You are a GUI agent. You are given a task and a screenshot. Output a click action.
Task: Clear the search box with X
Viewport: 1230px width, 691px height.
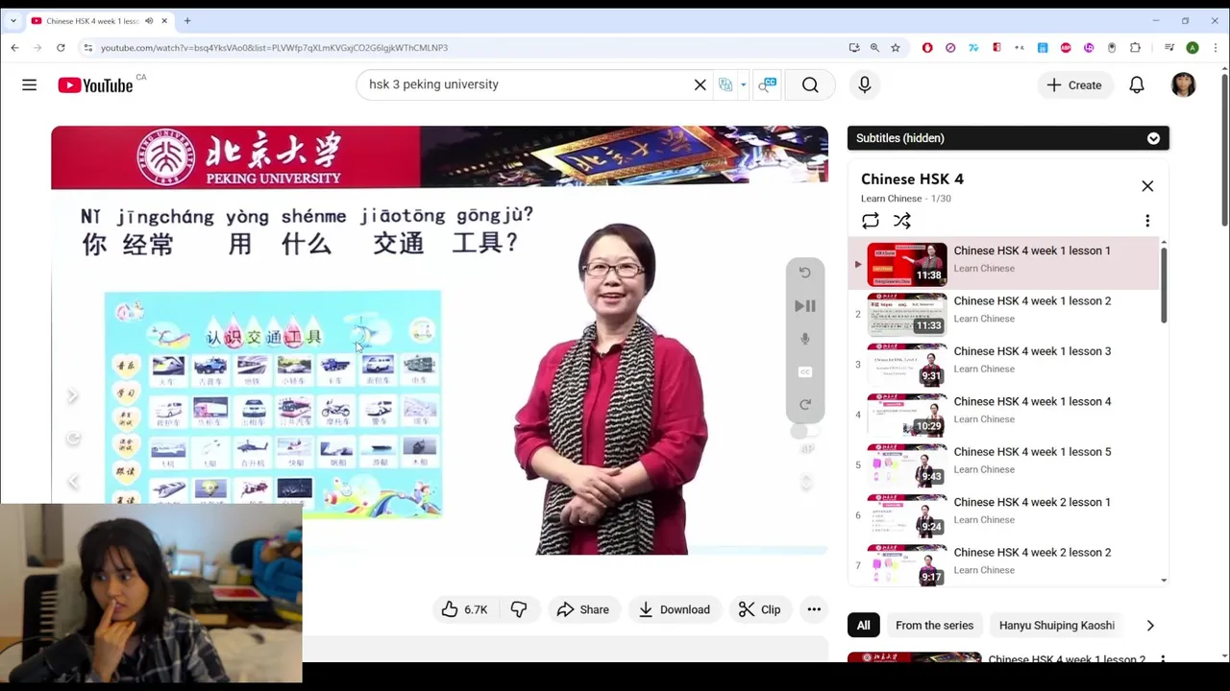(701, 84)
